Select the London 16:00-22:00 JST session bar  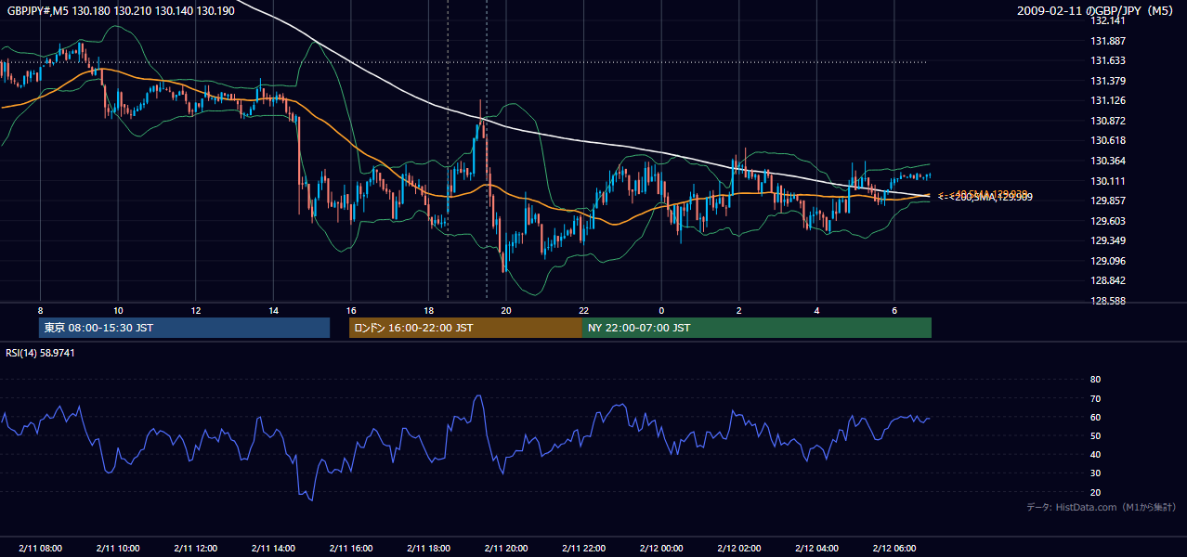point(465,328)
